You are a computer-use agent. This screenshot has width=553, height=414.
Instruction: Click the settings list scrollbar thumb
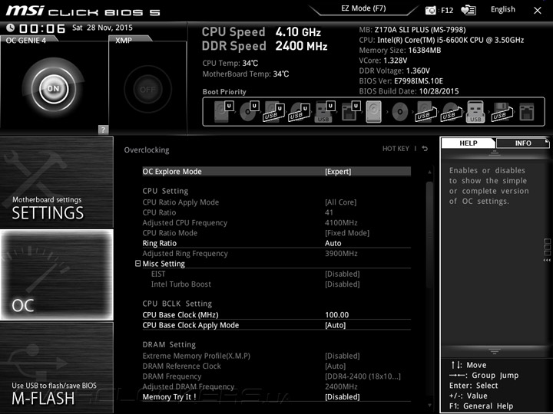coord(429,234)
